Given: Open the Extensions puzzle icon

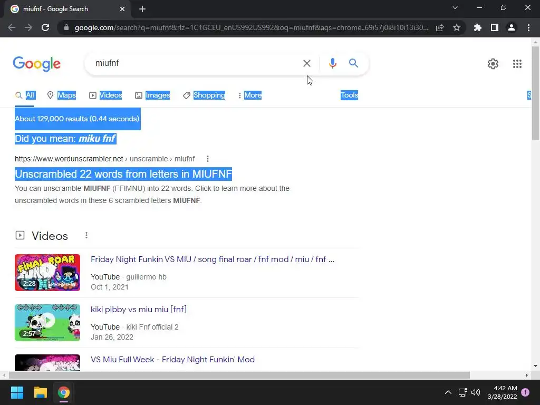Looking at the screenshot, I should (478, 27).
